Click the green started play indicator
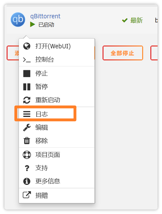The image size is (162, 214). point(33,25)
